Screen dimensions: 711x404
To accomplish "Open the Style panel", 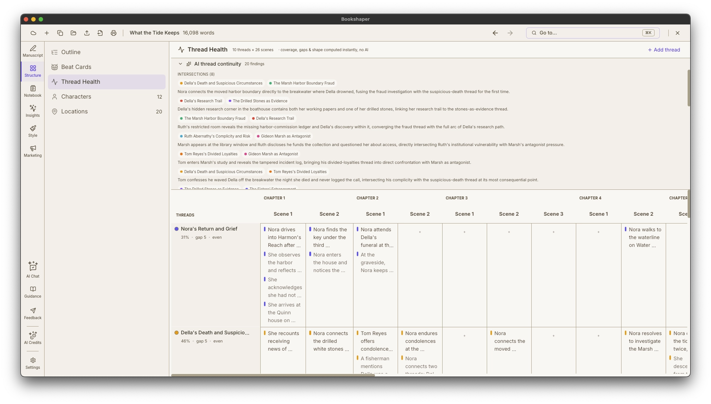I will click(33, 131).
